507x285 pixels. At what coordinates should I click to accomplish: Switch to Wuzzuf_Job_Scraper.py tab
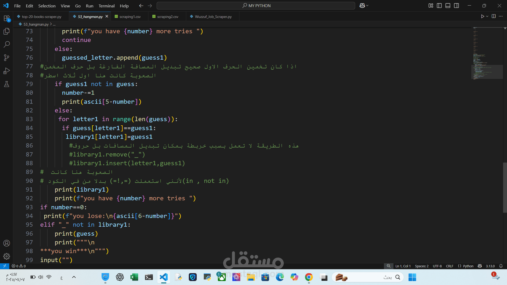(x=213, y=16)
